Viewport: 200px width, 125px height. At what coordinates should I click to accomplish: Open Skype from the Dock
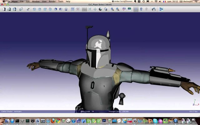point(155,121)
